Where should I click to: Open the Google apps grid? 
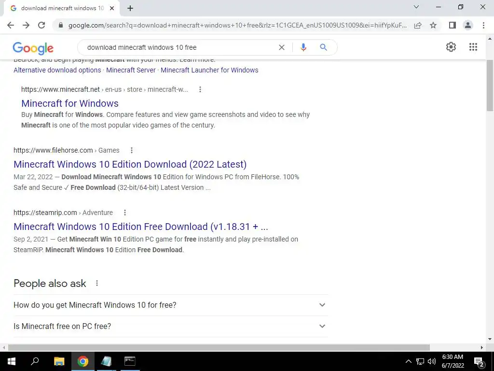point(473,47)
